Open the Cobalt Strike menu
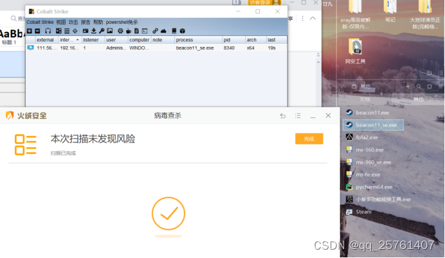 click(40, 22)
